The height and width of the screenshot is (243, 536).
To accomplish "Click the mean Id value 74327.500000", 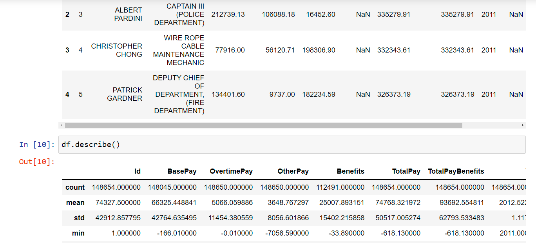I will (118, 203).
